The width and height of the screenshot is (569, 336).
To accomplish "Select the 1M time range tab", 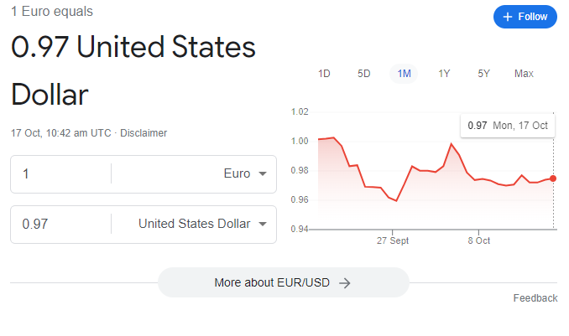I will click(404, 74).
